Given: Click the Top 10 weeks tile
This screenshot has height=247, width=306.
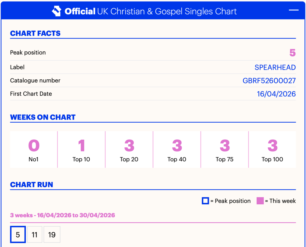Looking at the screenshot, I should click(x=81, y=149).
